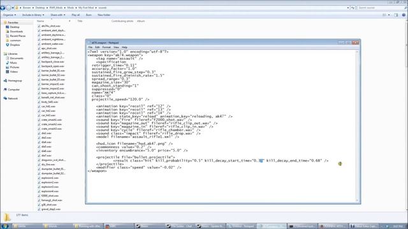
Task: Click the Contributing artists column header
Action: pos(122,21)
